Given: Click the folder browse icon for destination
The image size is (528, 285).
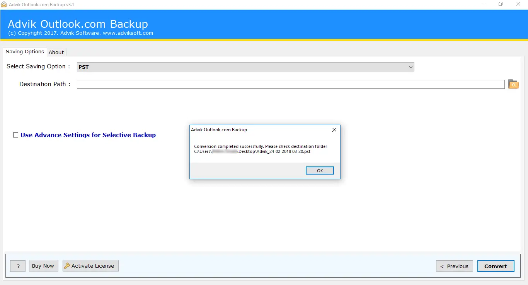Looking at the screenshot, I should pyautogui.click(x=513, y=84).
